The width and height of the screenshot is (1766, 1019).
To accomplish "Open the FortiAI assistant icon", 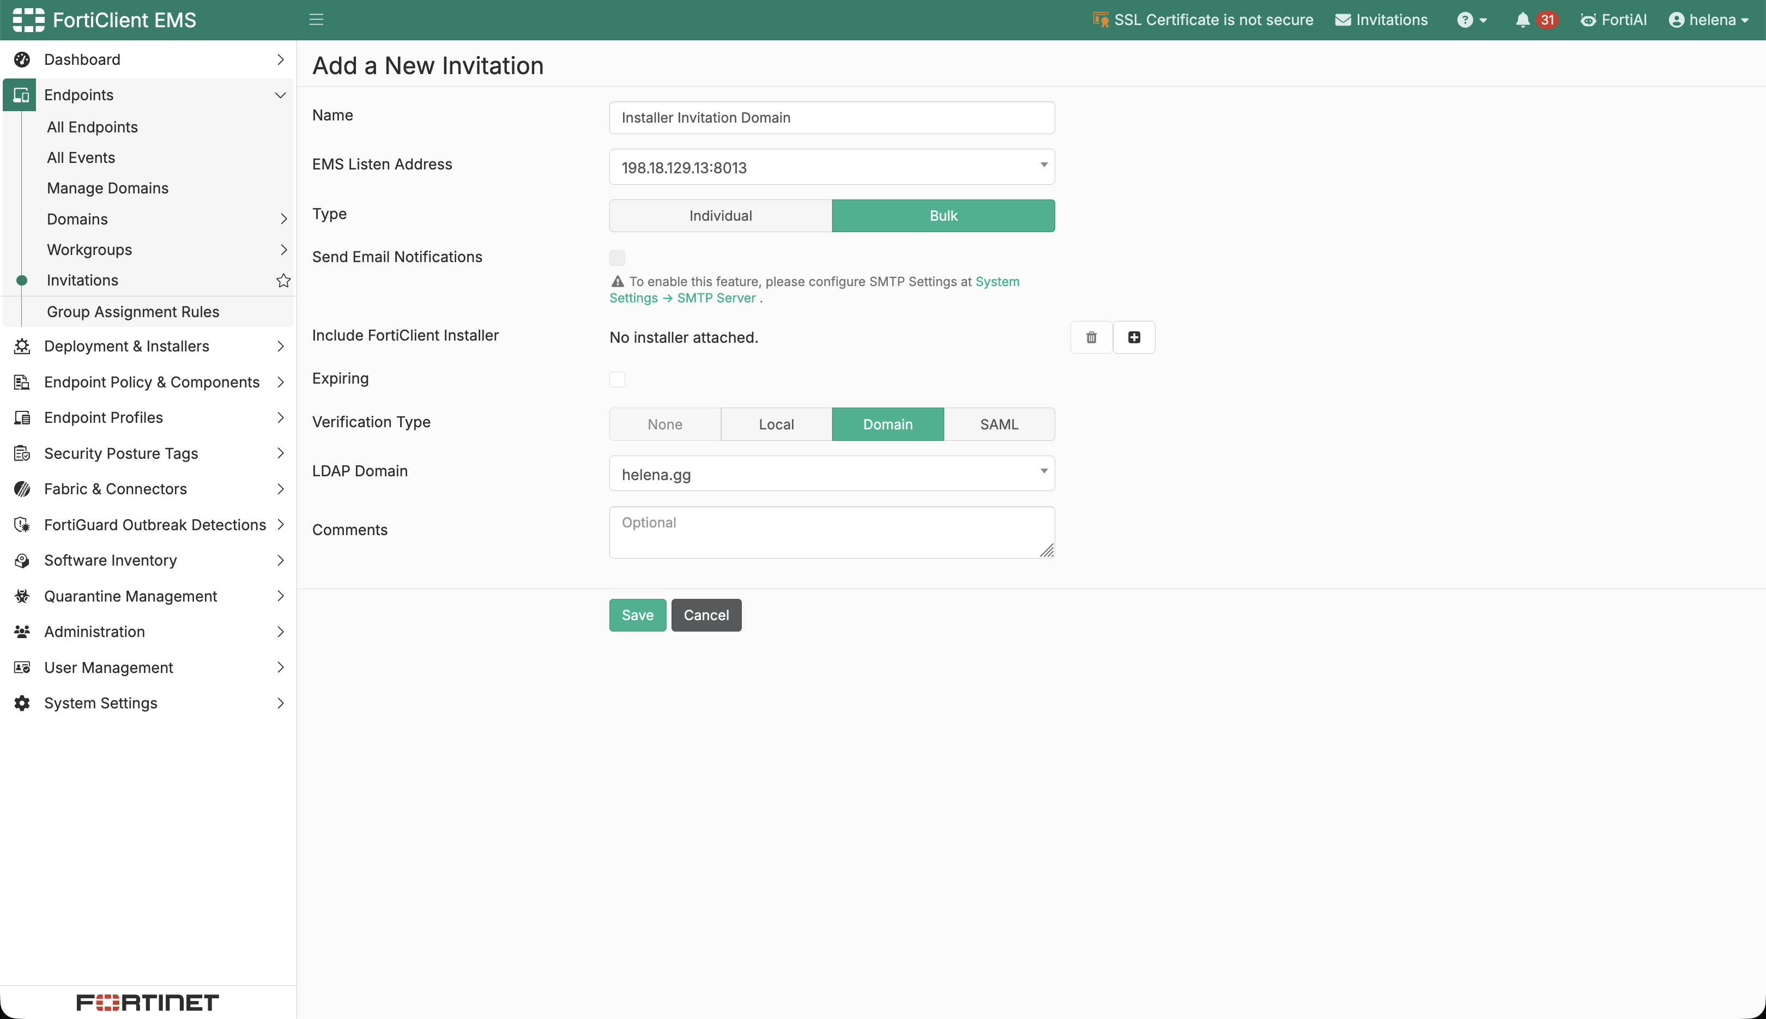I will coord(1588,20).
